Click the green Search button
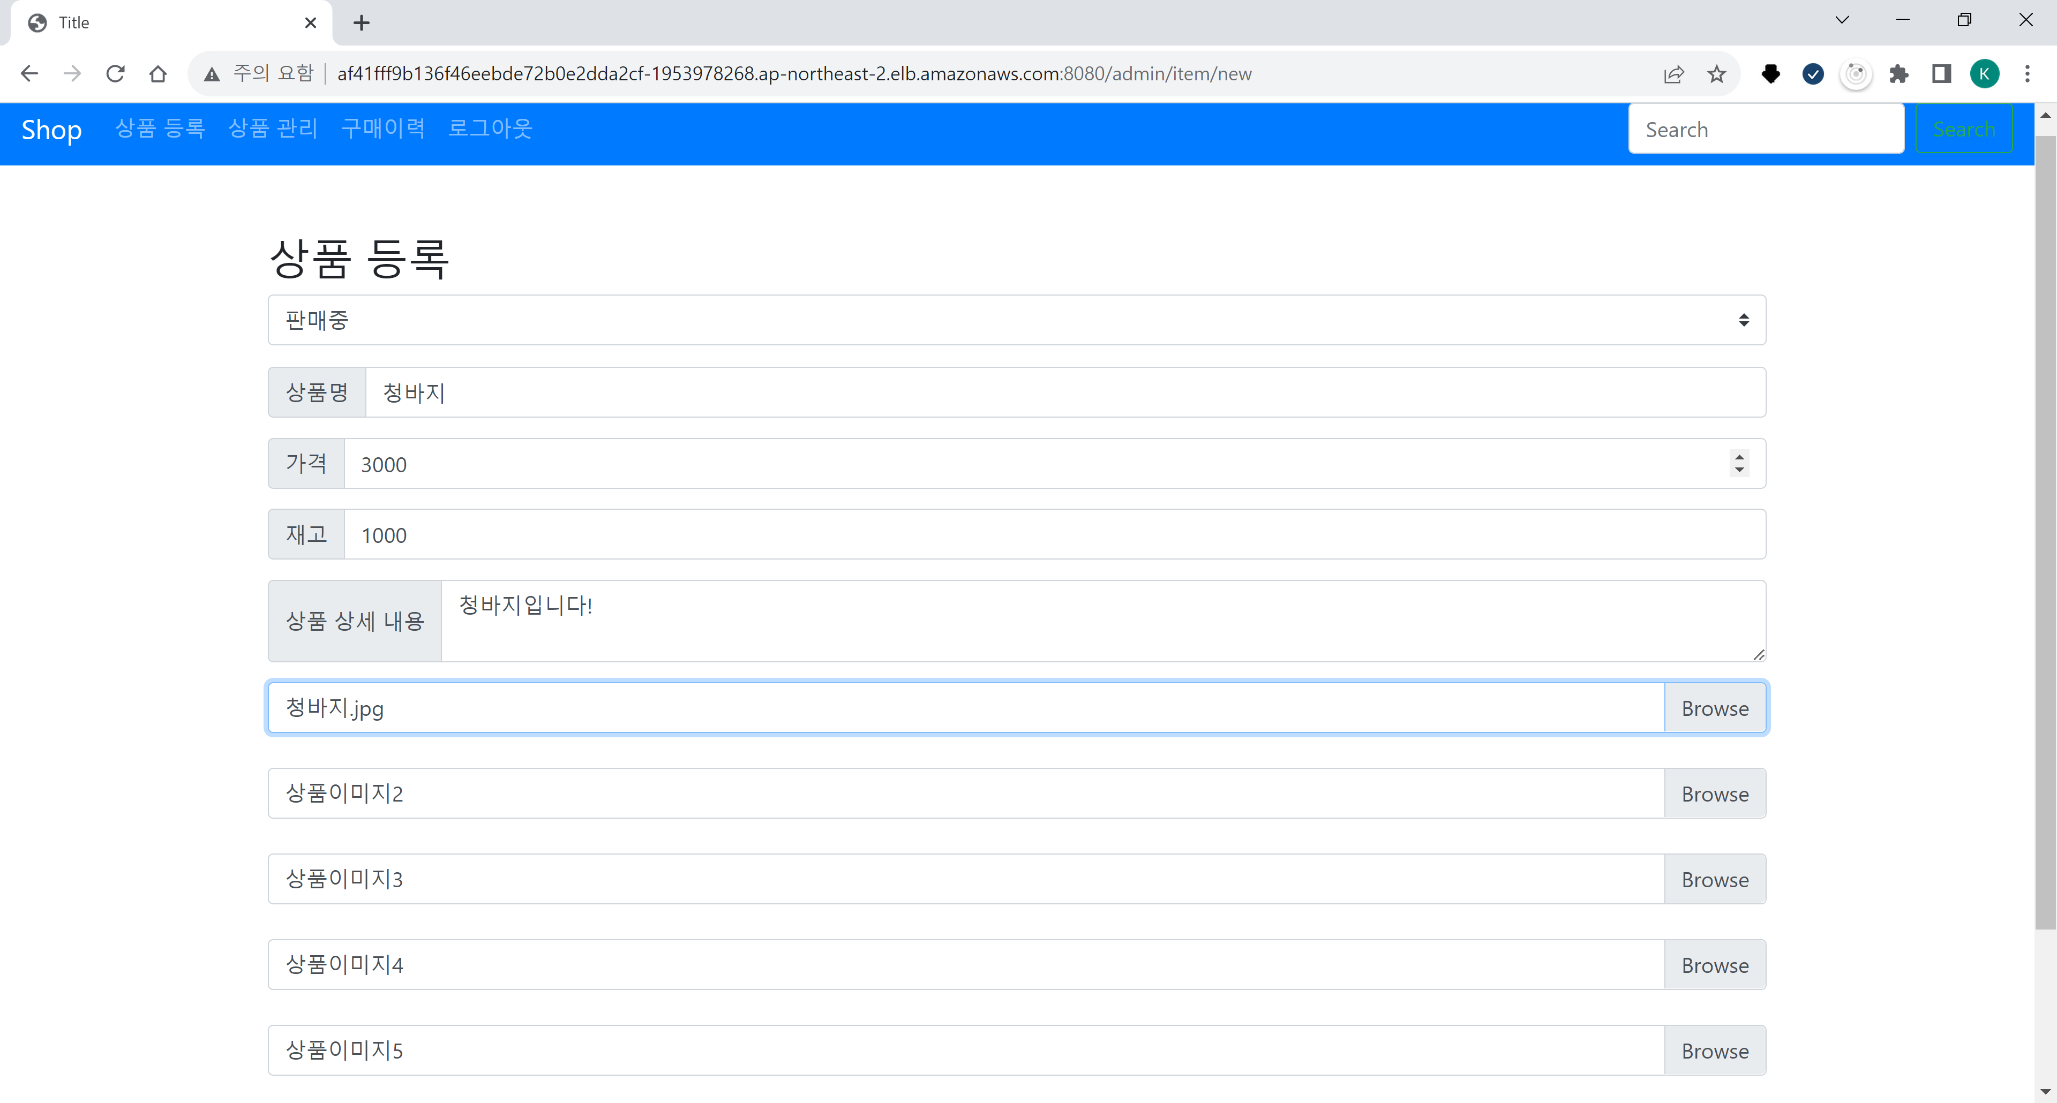The height and width of the screenshot is (1103, 2057). [1964, 129]
